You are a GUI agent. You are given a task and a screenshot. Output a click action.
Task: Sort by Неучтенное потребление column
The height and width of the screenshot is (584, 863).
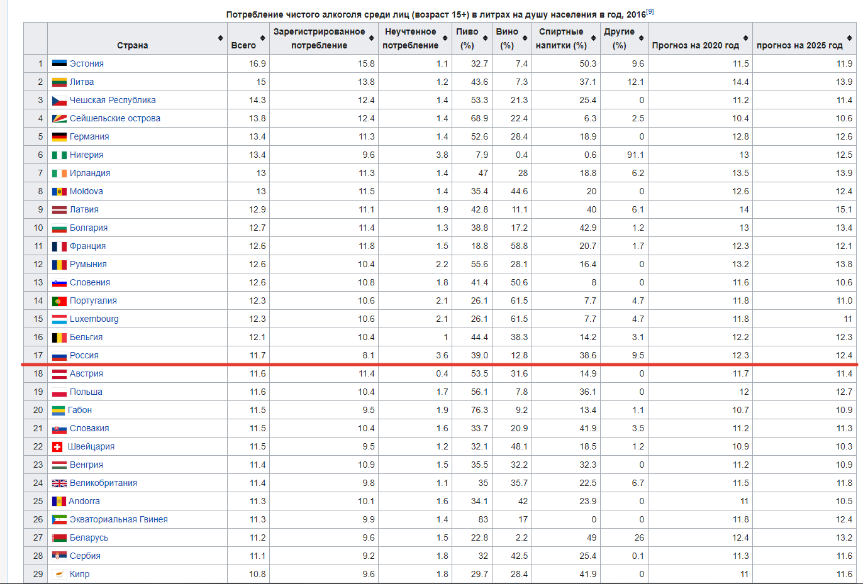click(445, 38)
